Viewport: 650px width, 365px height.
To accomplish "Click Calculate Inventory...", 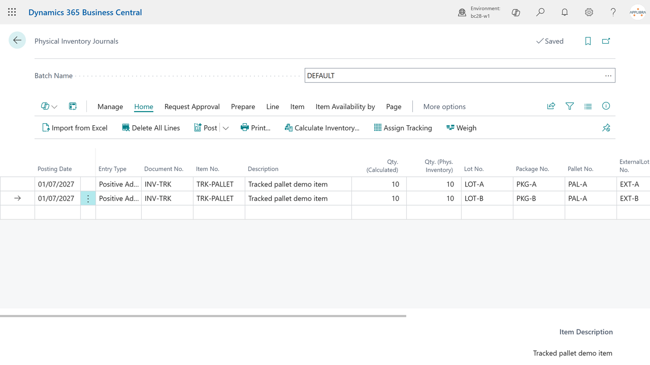I will coord(322,128).
